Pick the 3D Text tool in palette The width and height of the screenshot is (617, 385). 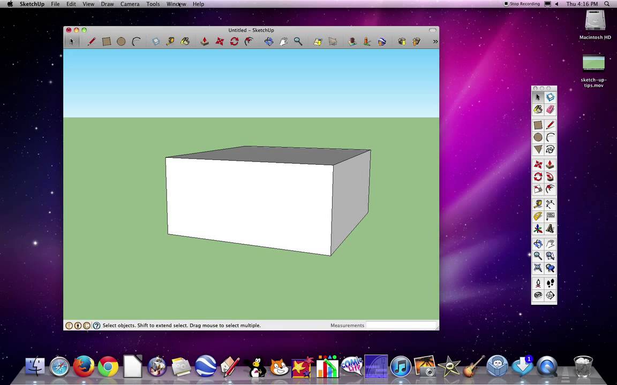550,228
